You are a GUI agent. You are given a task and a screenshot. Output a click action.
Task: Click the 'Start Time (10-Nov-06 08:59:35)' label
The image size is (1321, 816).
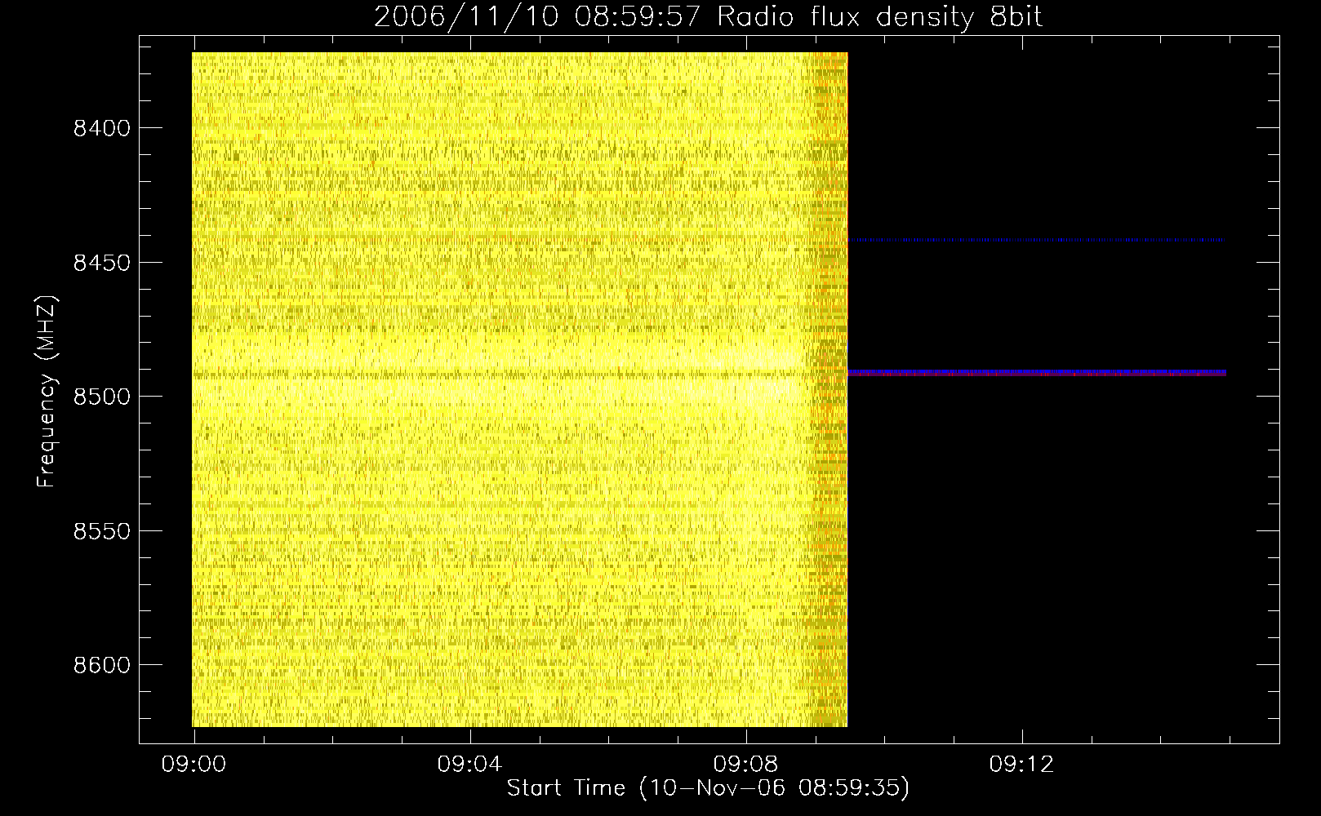click(x=708, y=788)
